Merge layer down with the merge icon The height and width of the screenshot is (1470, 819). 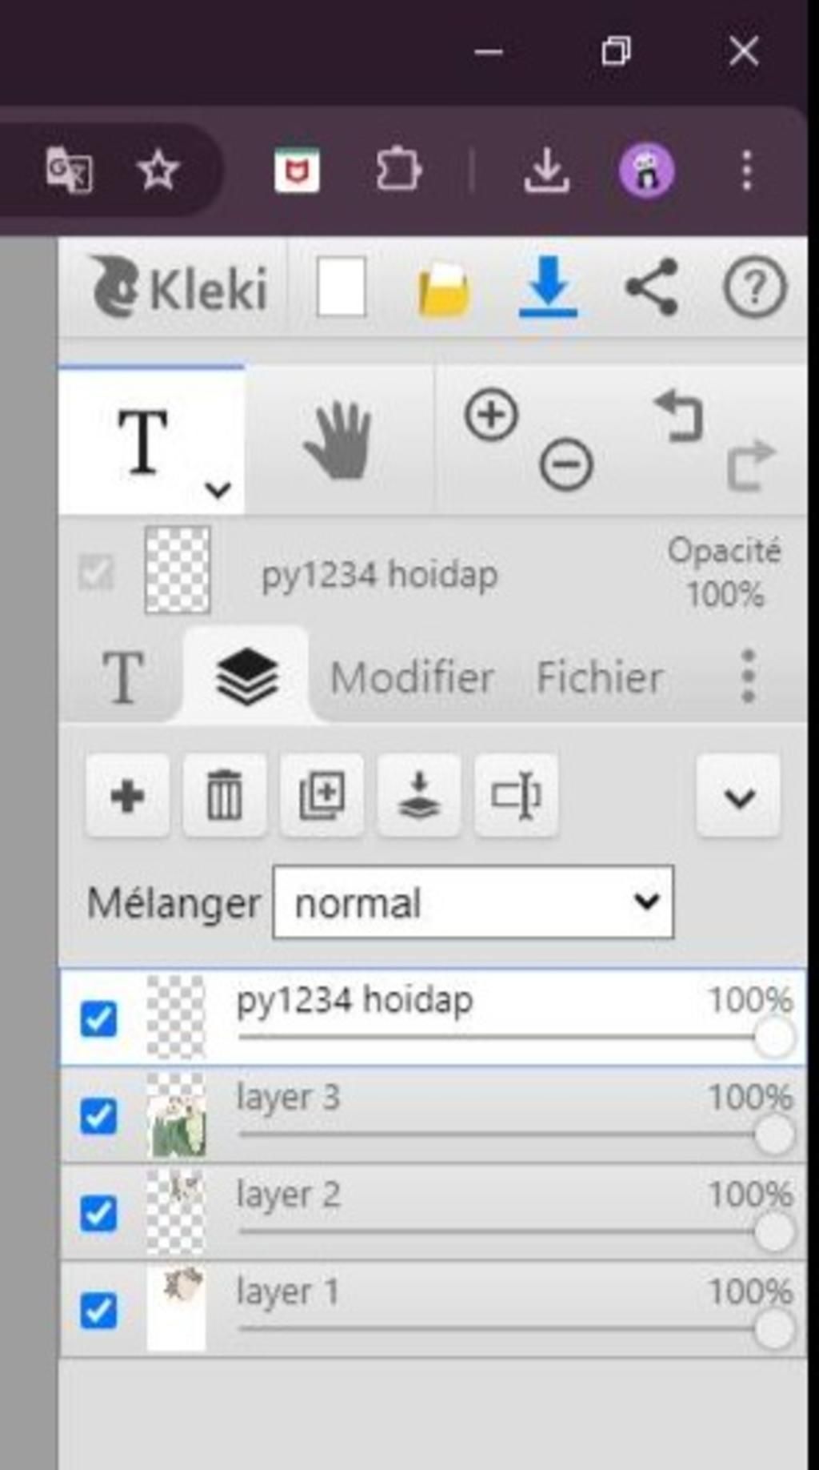tap(419, 796)
